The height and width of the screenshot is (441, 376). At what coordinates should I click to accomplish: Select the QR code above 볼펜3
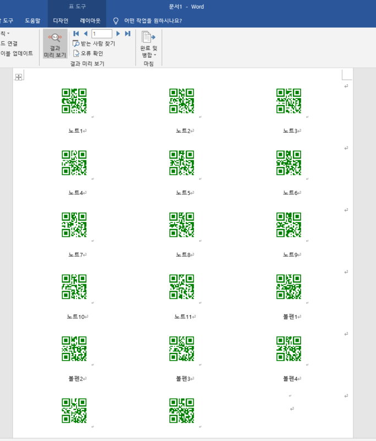click(182, 349)
